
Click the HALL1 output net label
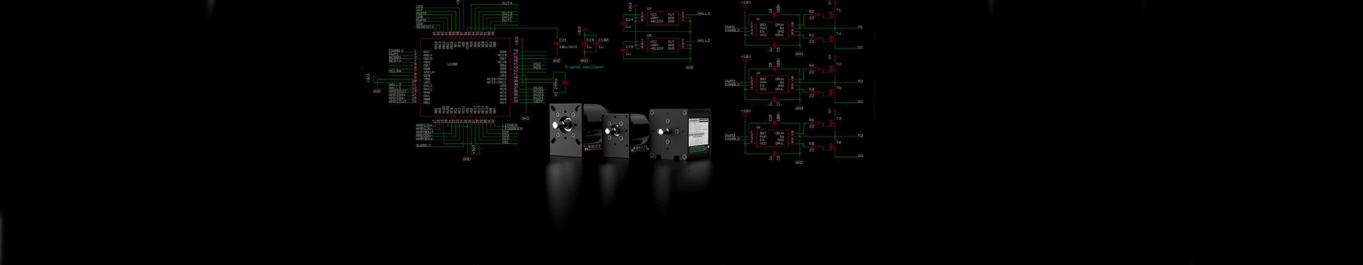click(x=704, y=13)
